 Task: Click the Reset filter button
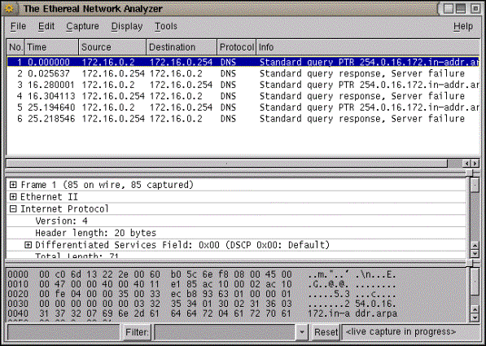(326, 332)
